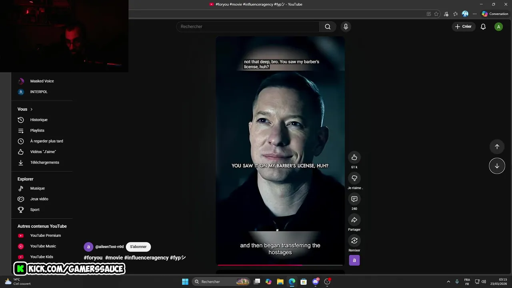Like the Short with thumbs up
Image resolution: width=512 pixels, height=288 pixels.
[x=354, y=157]
